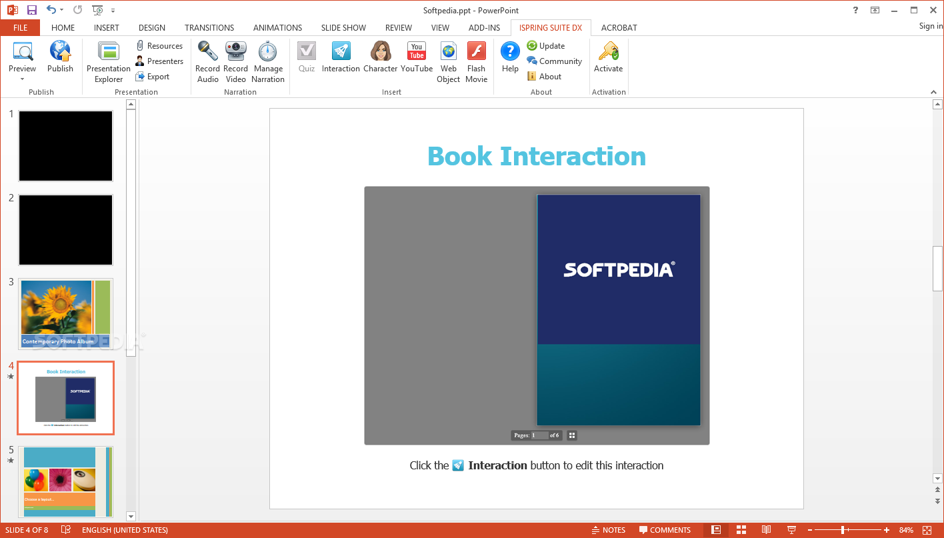Open the Undo history dropdown arrow
Image resolution: width=944 pixels, height=538 pixels.
[x=62, y=10]
